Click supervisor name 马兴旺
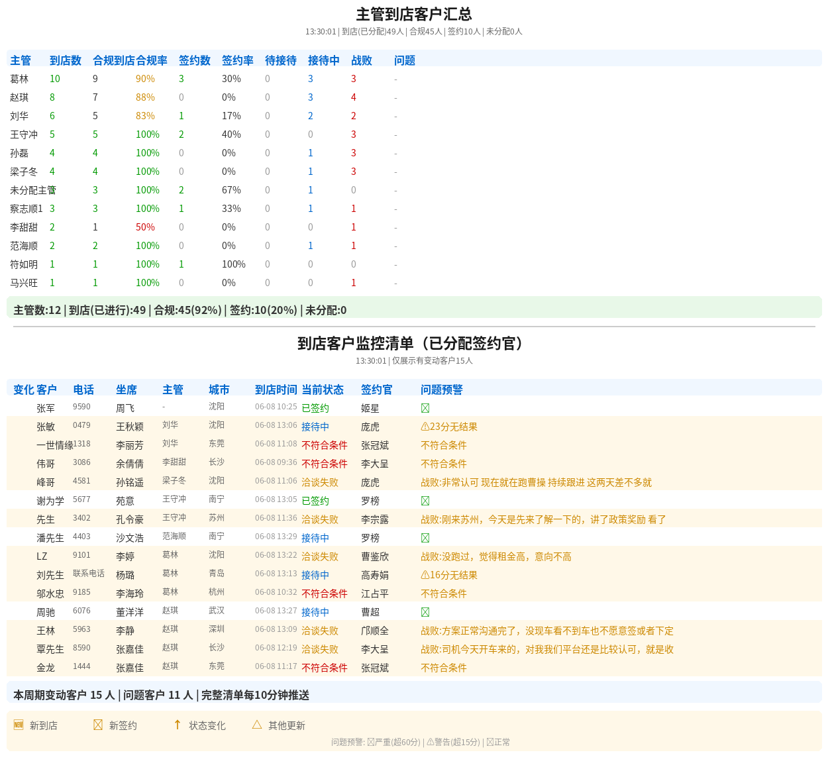The image size is (828, 779). 24,283
